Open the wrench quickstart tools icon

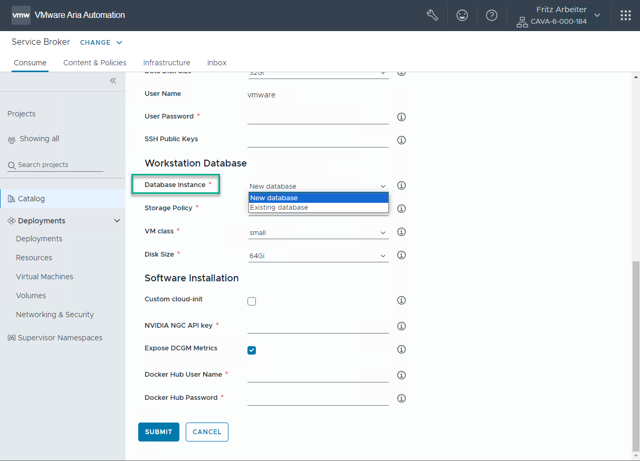pos(433,15)
